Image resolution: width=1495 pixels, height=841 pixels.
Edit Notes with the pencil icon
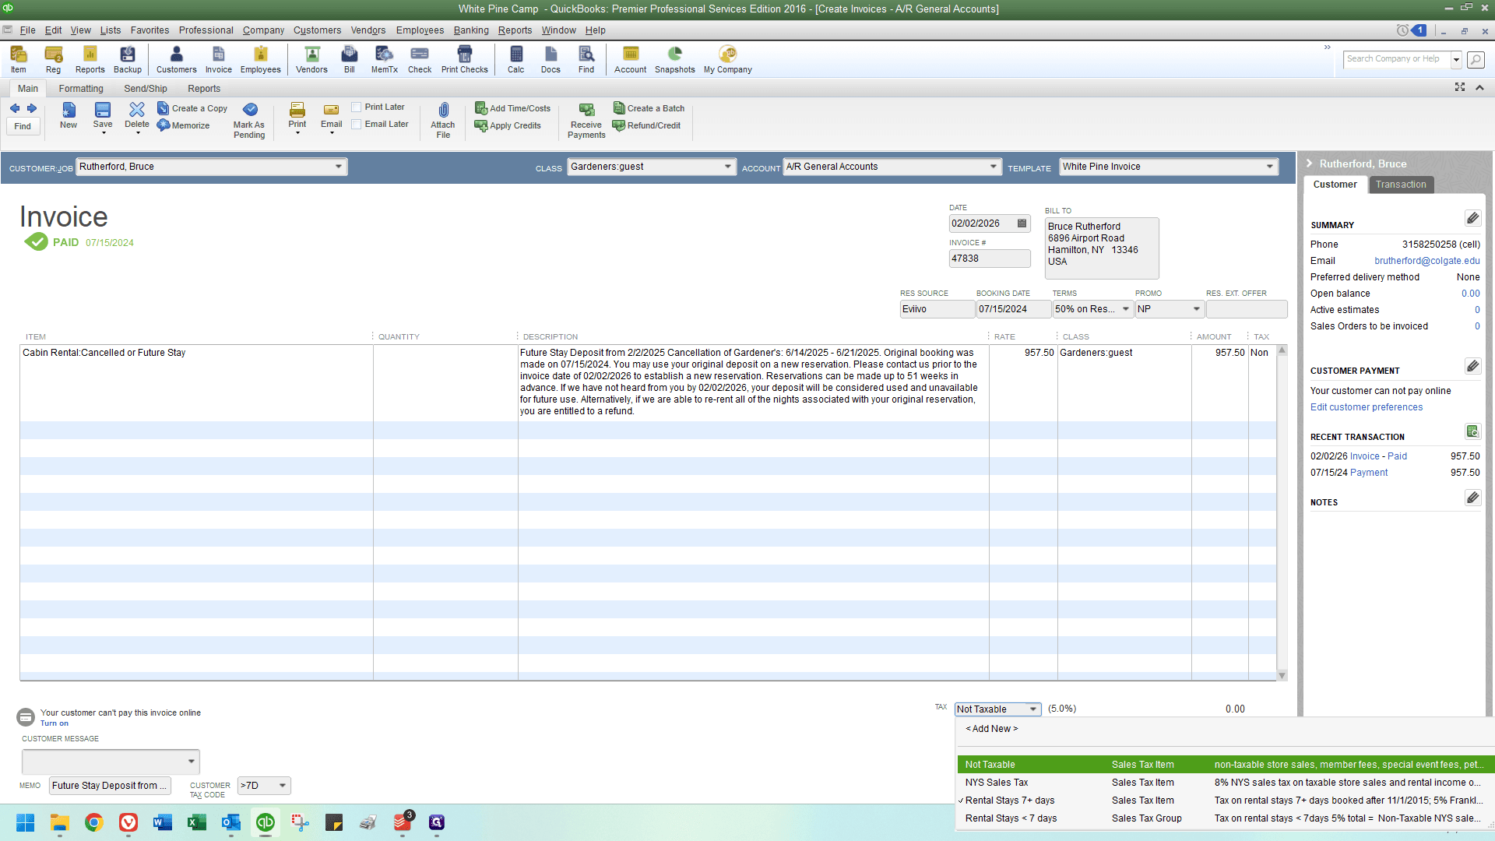1472,498
